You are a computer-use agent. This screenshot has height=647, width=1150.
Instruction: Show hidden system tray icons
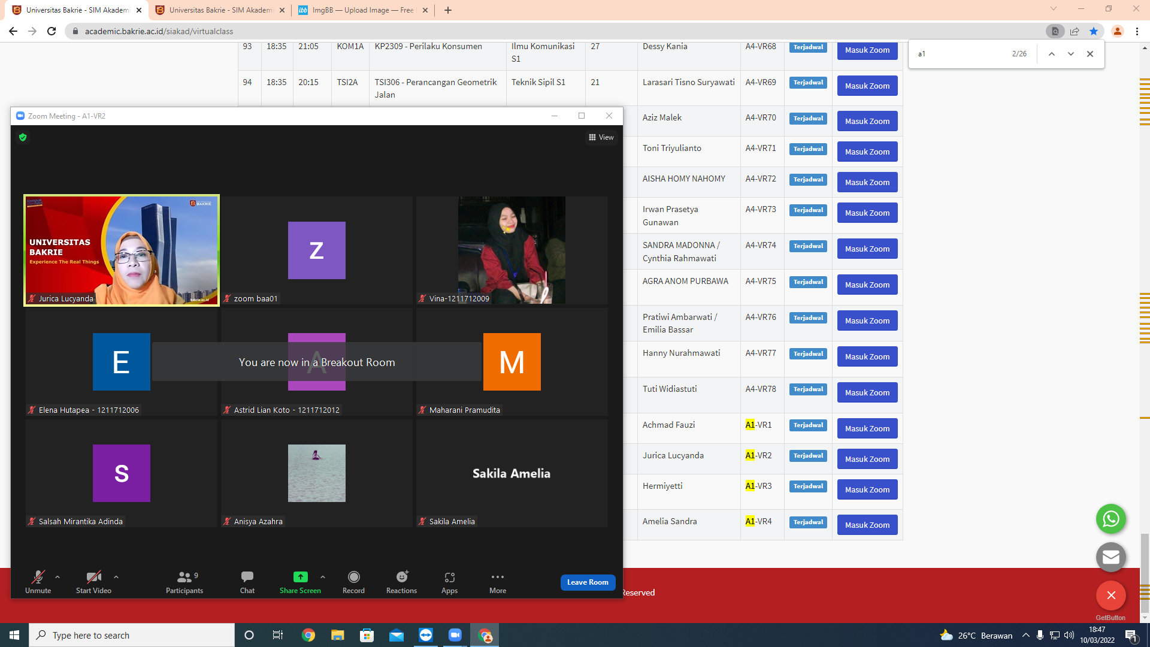click(x=1026, y=635)
